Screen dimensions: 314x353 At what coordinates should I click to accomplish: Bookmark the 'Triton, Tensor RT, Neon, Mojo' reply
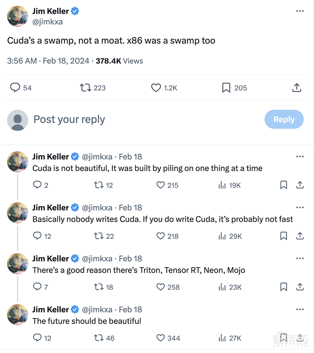(x=284, y=287)
